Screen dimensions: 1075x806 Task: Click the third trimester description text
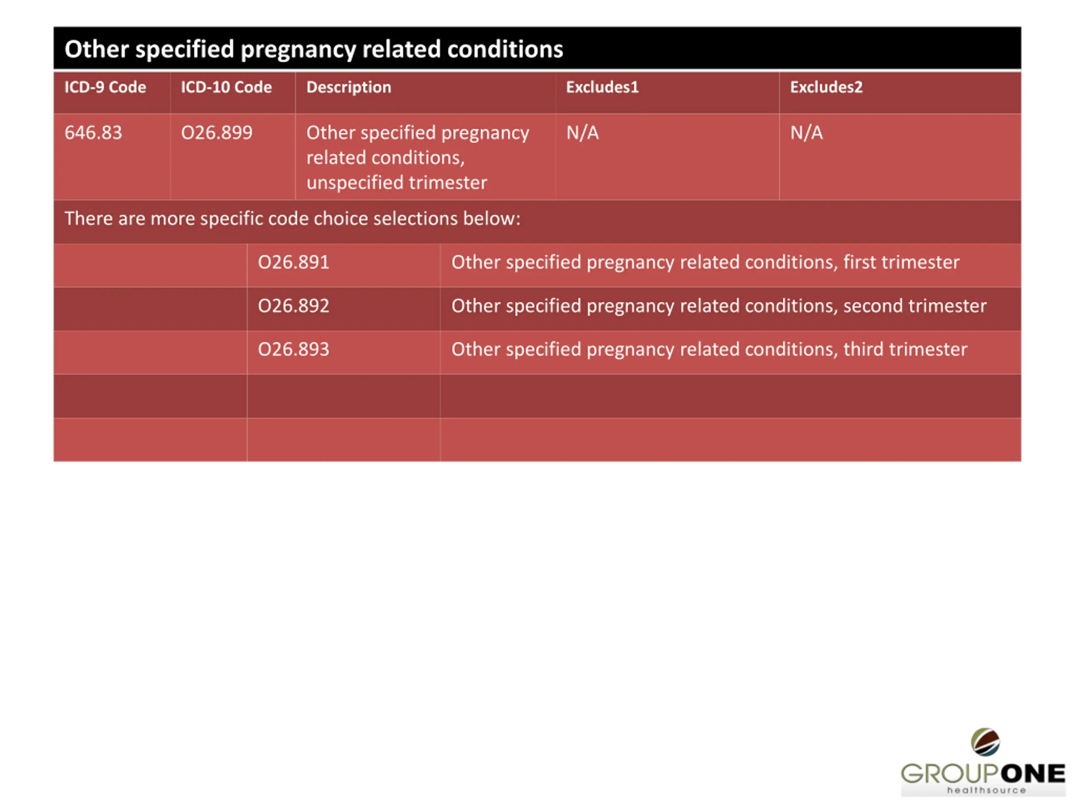coord(709,350)
